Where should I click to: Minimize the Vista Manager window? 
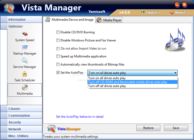[177, 5]
